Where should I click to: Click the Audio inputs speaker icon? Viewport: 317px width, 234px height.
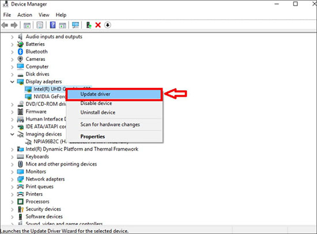(20, 37)
